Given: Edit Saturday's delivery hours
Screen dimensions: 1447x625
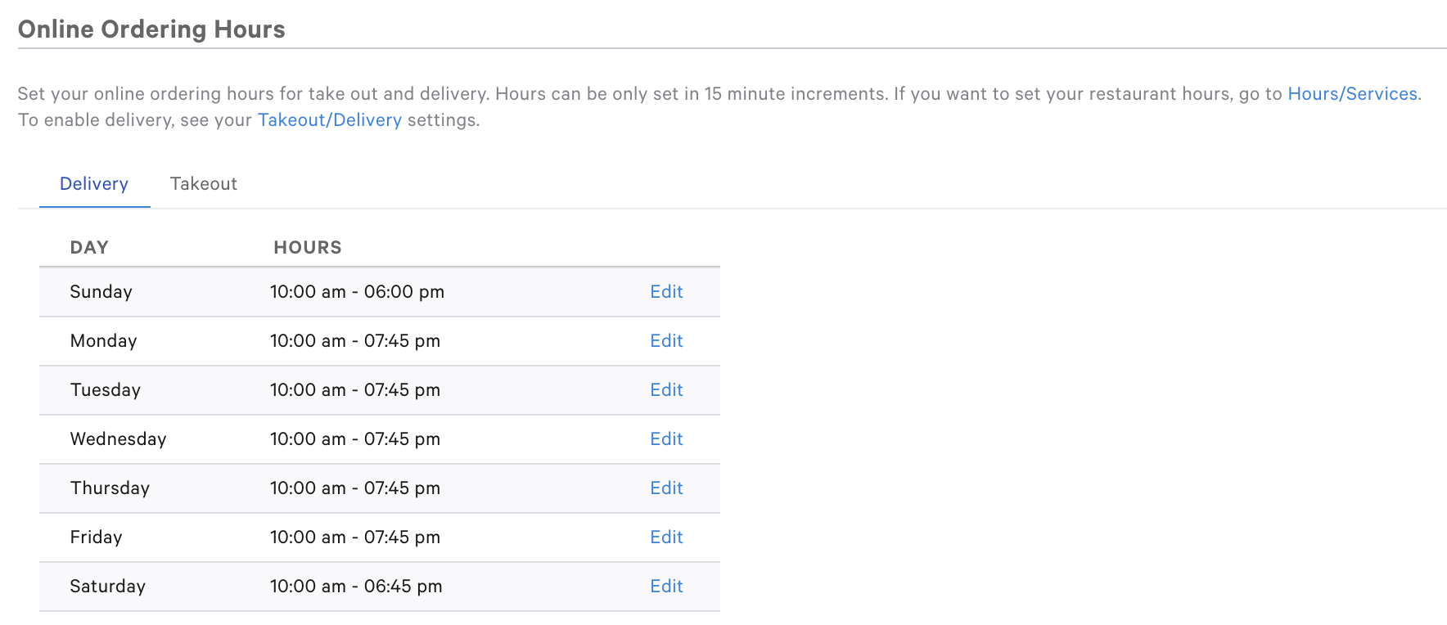Looking at the screenshot, I should [x=665, y=586].
